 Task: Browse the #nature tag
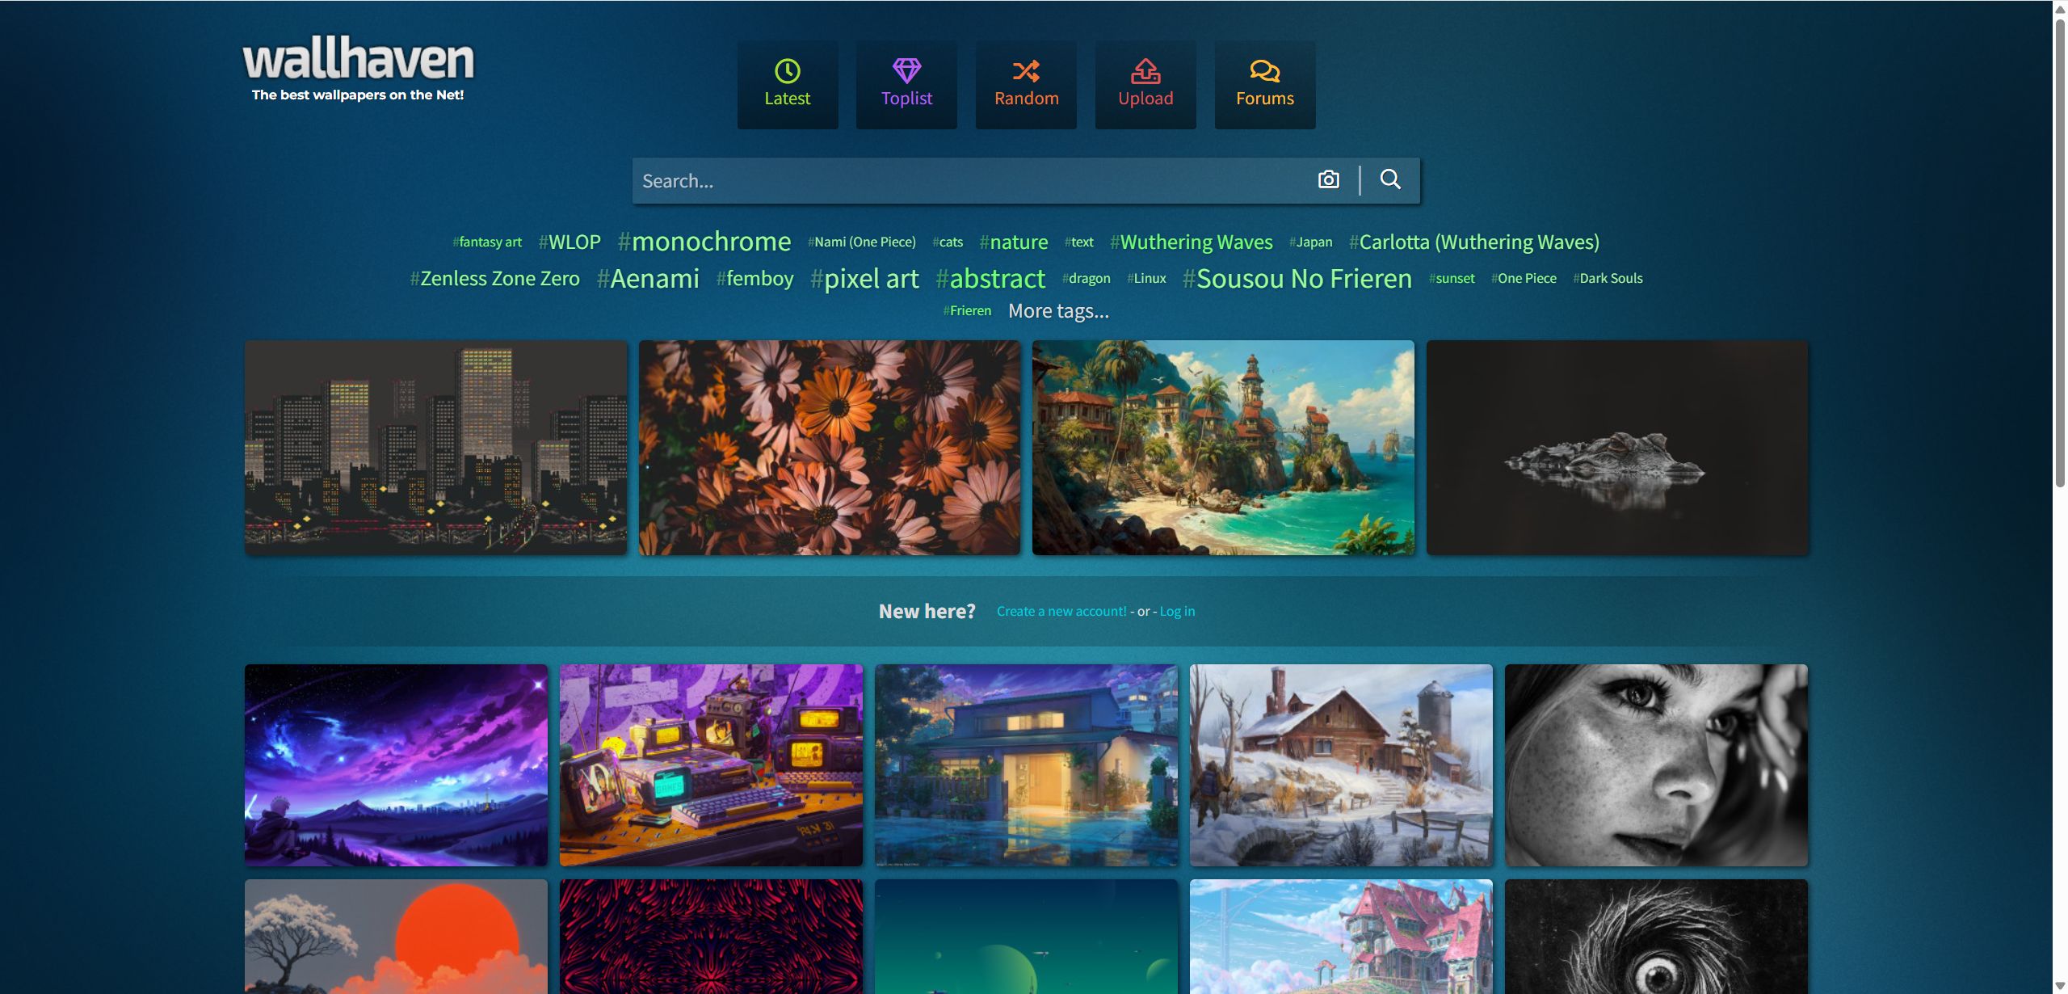coord(1014,242)
